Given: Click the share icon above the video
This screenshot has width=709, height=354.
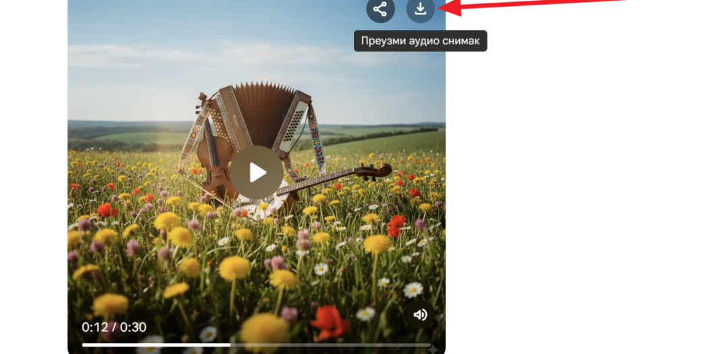Looking at the screenshot, I should pos(380,9).
